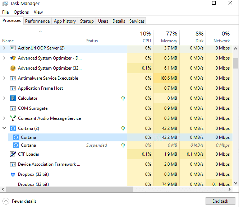Expand the Antimalware Service Executable group
Viewport: 239px width, 207px height.
click(4, 78)
